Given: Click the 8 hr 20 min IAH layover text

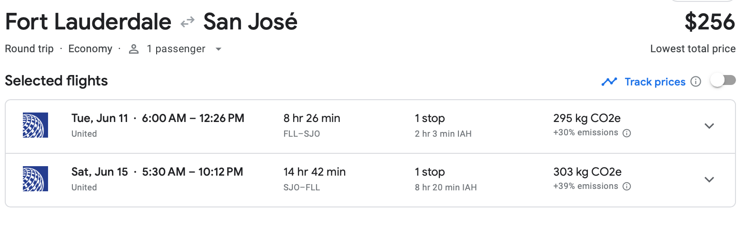Looking at the screenshot, I should [x=446, y=187].
